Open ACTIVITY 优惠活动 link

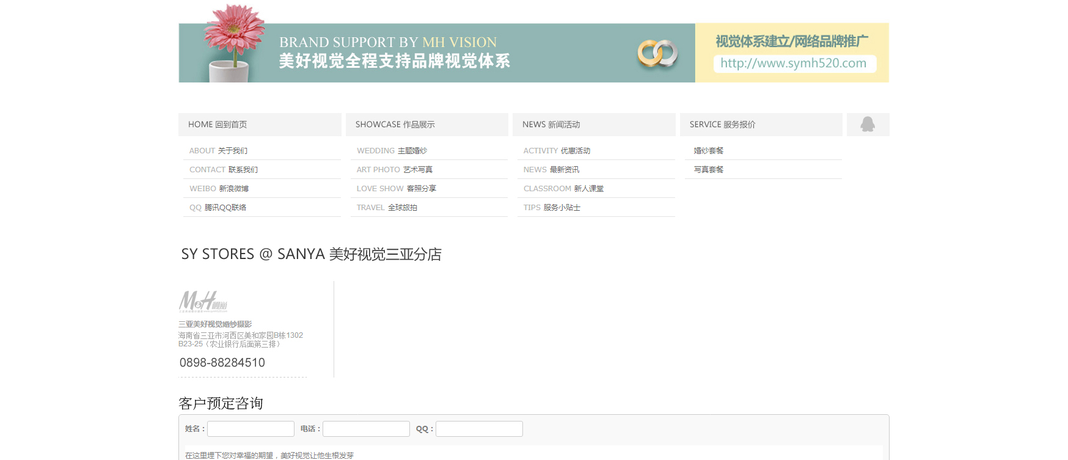557,151
